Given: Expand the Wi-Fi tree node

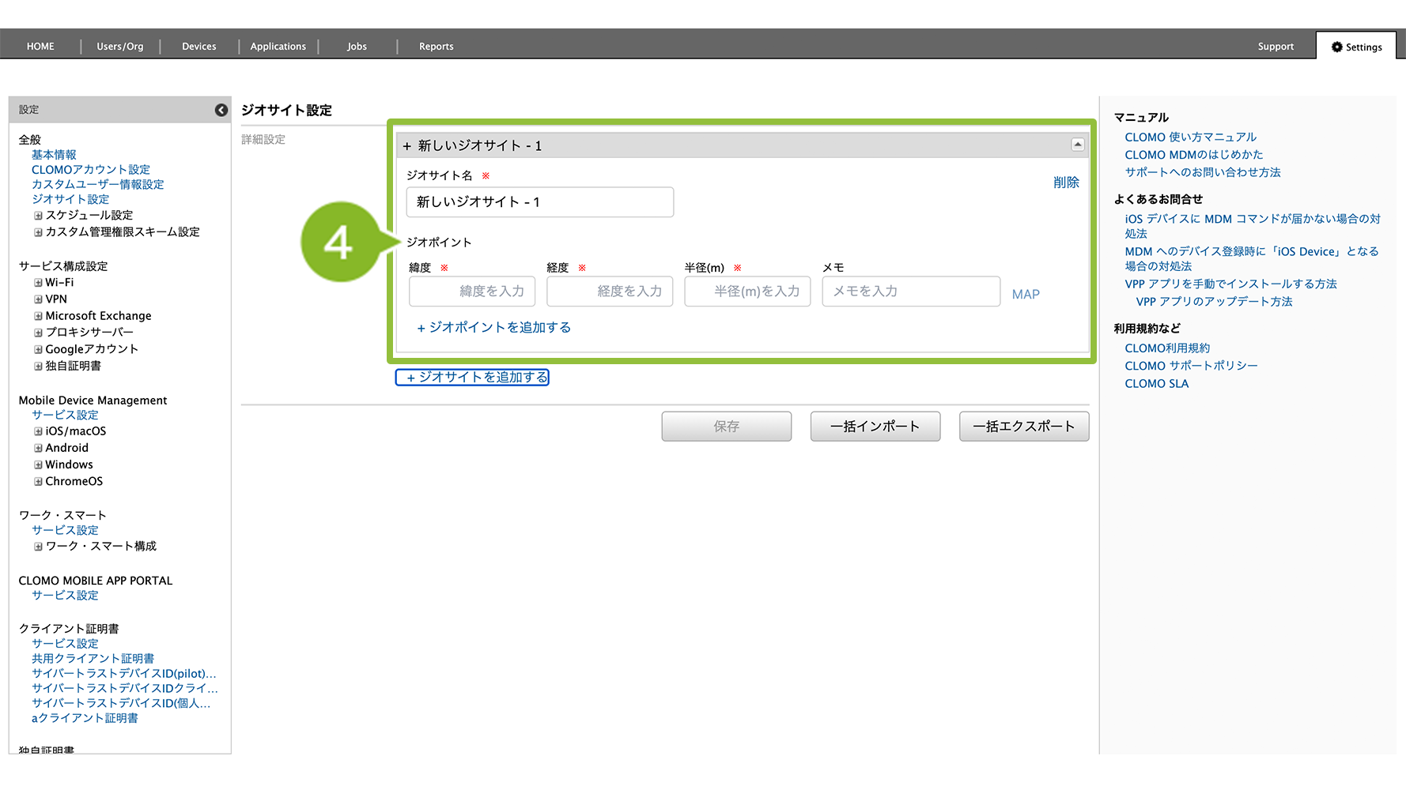Looking at the screenshot, I should click(x=38, y=283).
